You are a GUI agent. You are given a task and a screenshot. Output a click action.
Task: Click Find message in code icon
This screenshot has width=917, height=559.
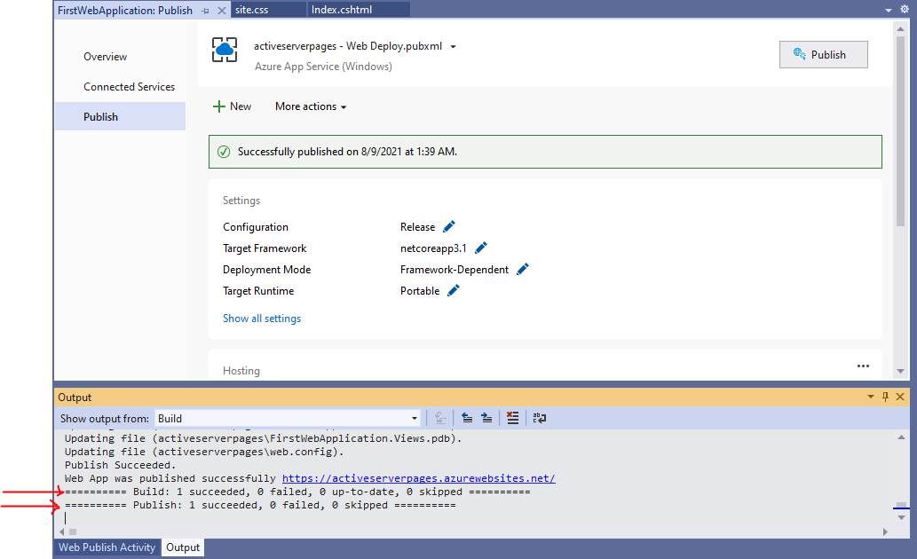click(x=440, y=418)
